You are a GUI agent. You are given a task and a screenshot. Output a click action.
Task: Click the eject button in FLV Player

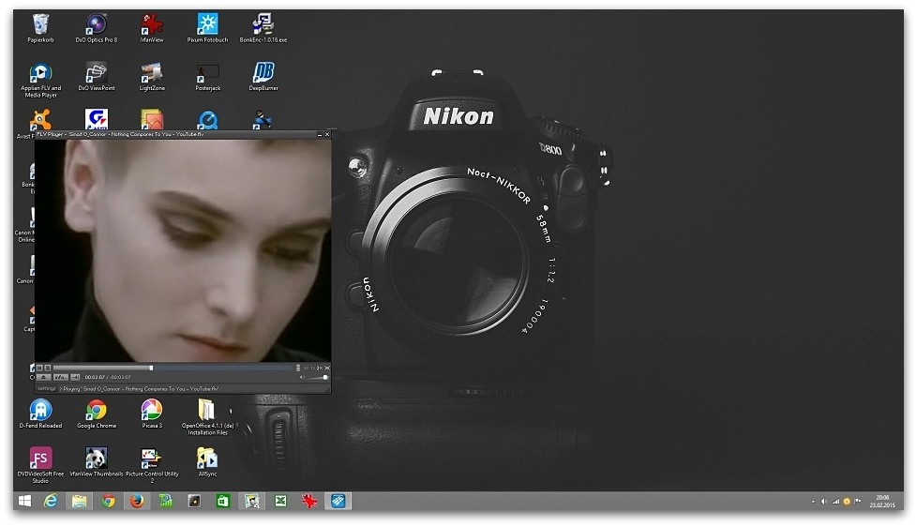click(44, 377)
